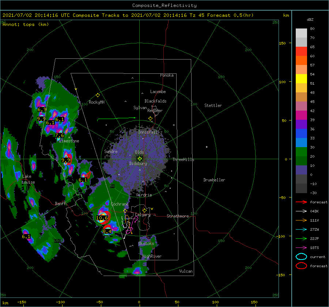Click the Cochrane town label
This screenshot has height=307, width=329.
coord(120,204)
